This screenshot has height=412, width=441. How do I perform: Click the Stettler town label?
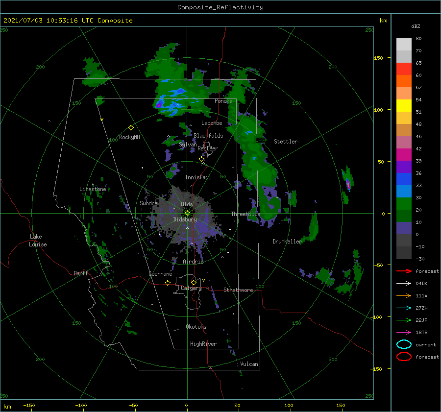click(x=286, y=142)
